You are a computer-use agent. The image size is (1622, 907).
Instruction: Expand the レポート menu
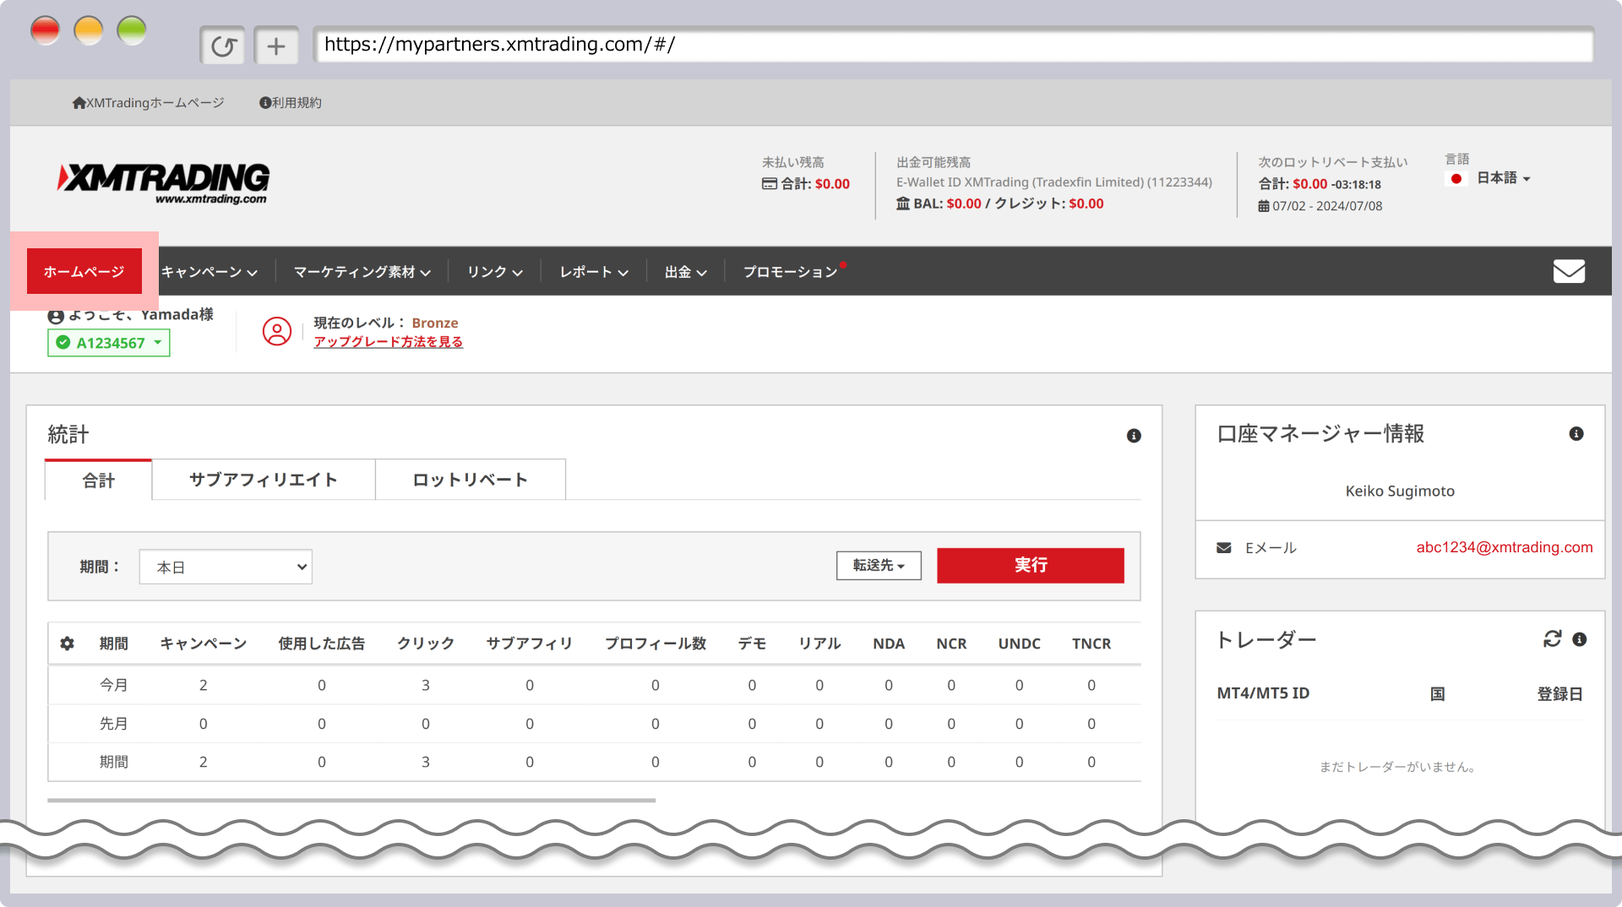[x=594, y=272]
